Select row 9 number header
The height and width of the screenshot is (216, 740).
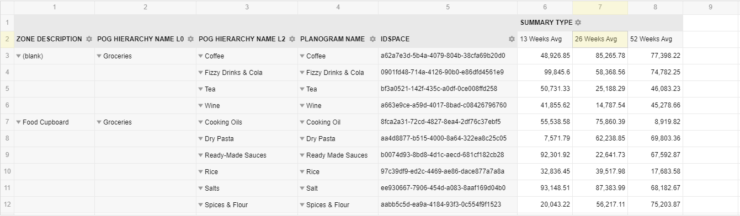pos(7,155)
